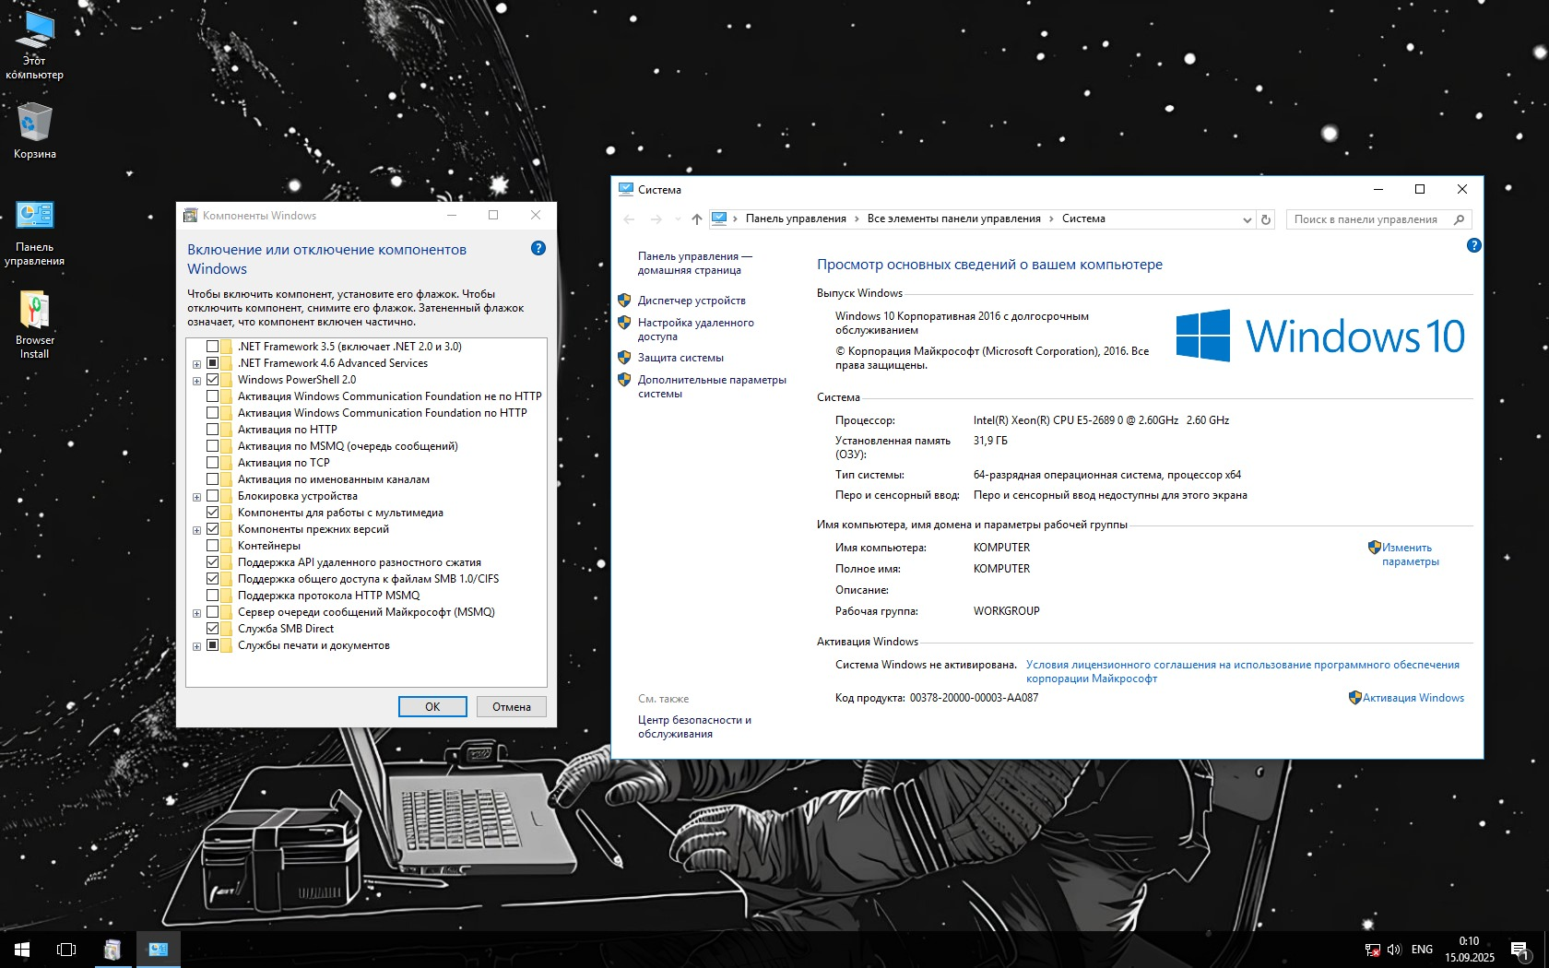The image size is (1549, 968).
Task: Open the Windows Start menu
Action: coord(22,949)
